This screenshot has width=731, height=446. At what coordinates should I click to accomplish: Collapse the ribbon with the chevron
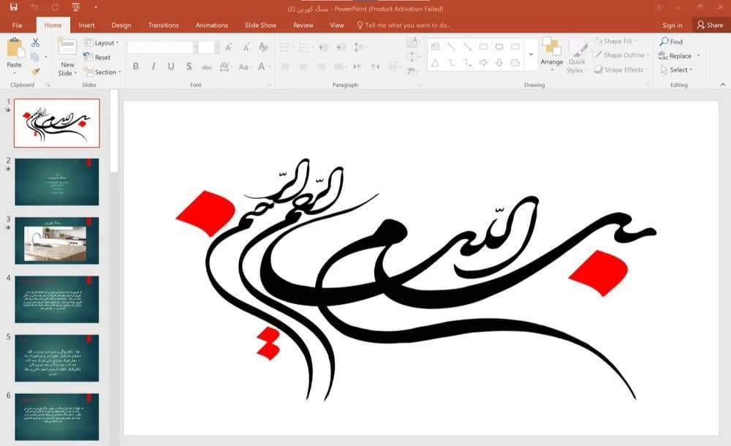(x=723, y=85)
